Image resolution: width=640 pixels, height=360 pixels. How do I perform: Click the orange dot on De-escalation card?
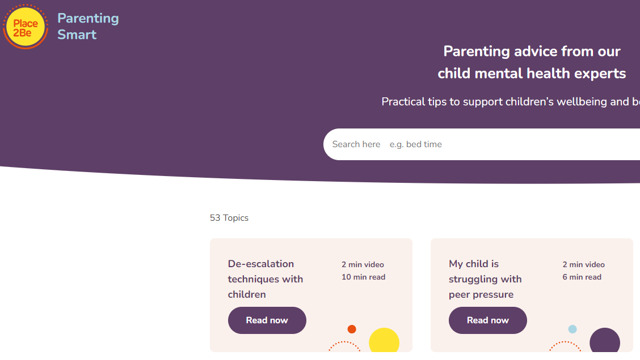coord(352,329)
